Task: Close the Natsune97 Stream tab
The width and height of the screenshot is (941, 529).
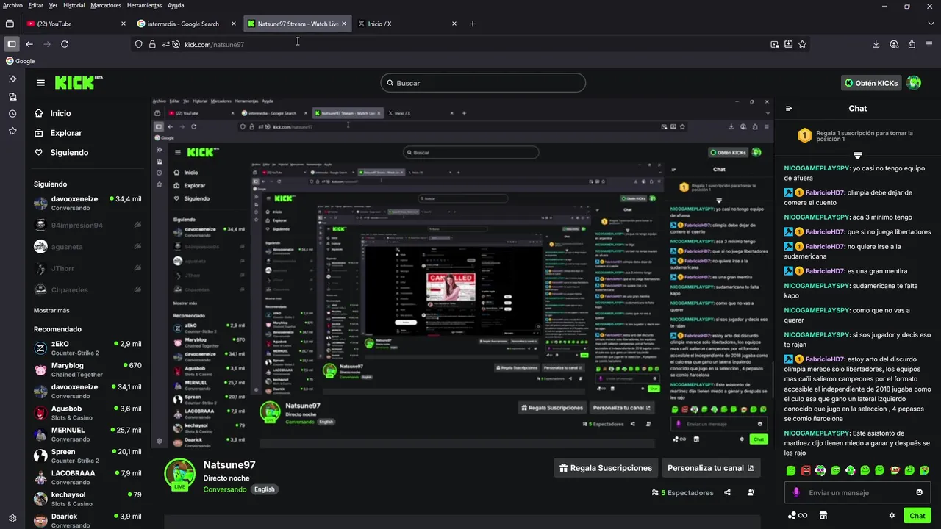Action: pyautogui.click(x=344, y=24)
